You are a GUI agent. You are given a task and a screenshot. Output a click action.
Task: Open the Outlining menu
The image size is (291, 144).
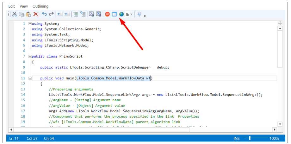(x=40, y=6)
